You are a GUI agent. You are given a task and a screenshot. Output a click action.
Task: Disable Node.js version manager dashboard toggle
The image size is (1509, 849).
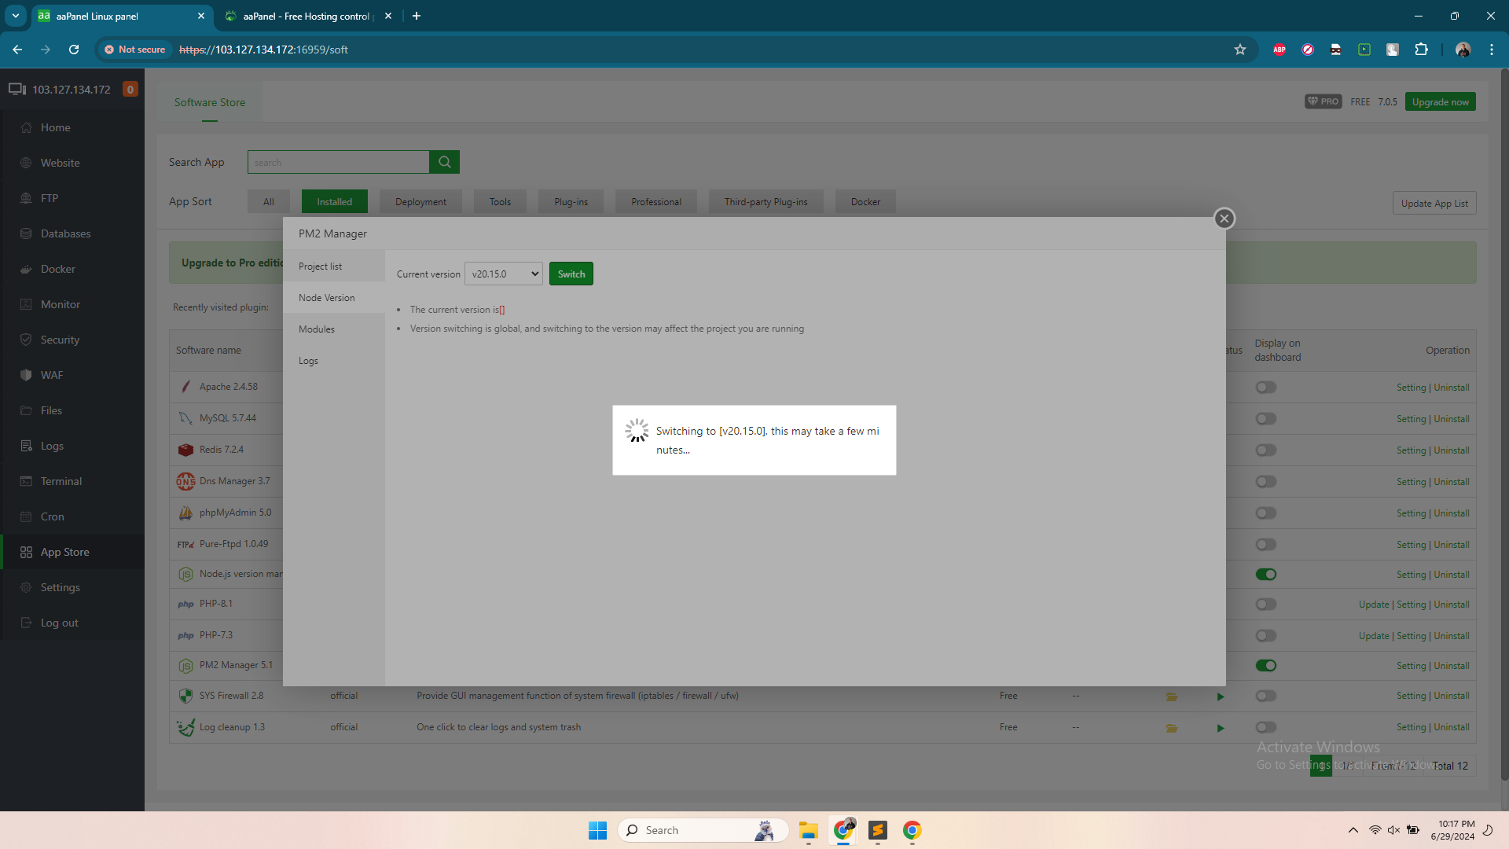1266,574
